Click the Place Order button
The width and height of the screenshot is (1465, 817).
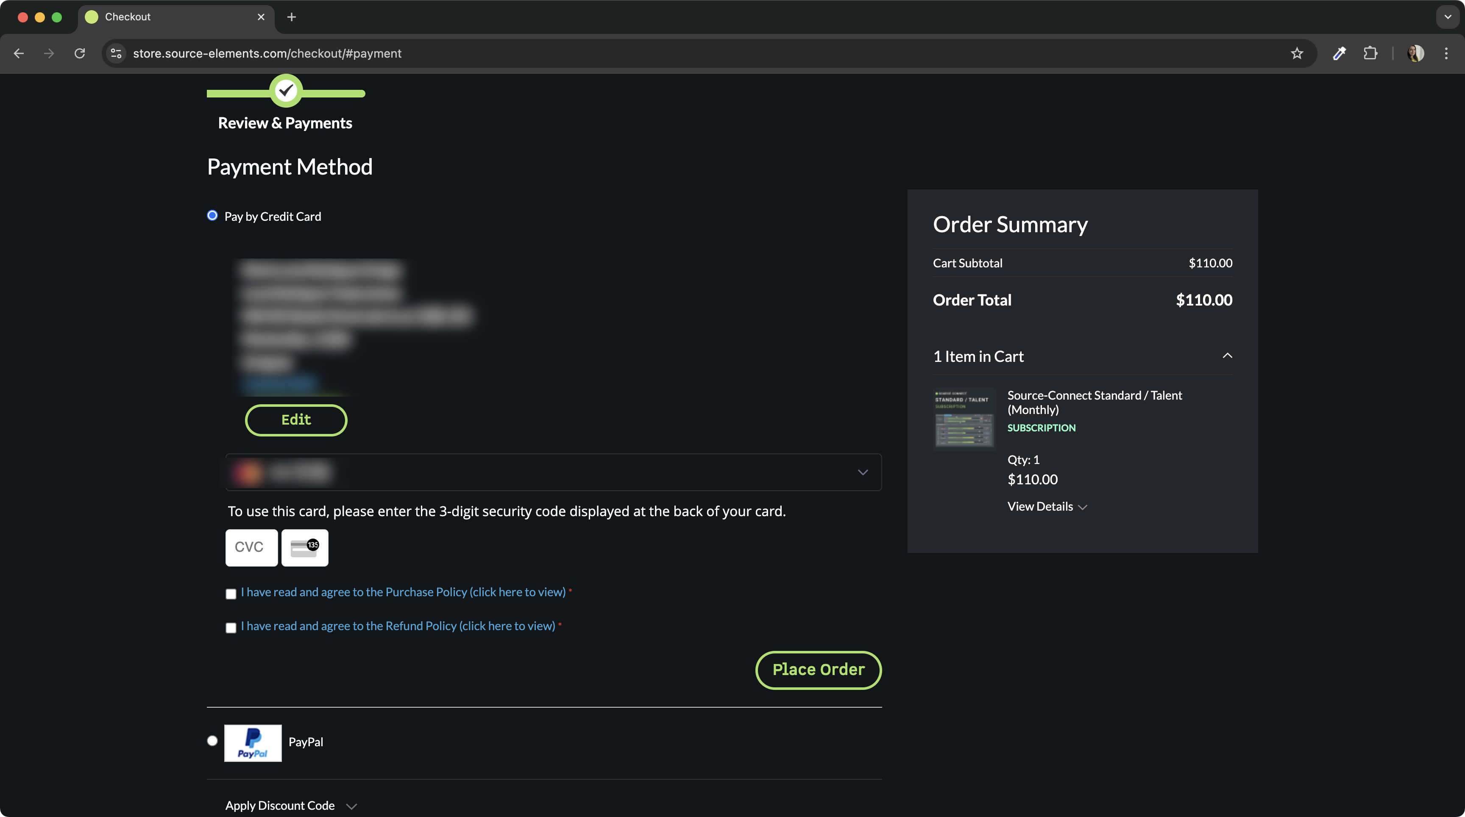point(818,670)
